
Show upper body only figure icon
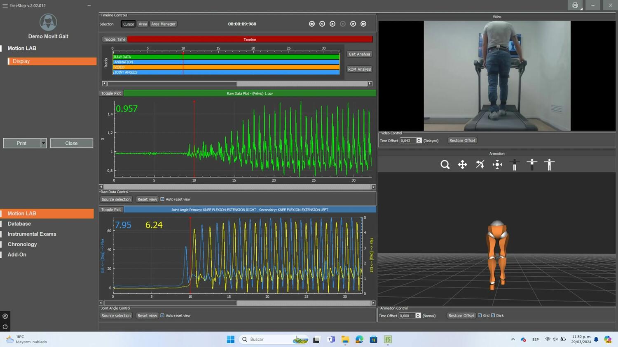pyautogui.click(x=532, y=165)
